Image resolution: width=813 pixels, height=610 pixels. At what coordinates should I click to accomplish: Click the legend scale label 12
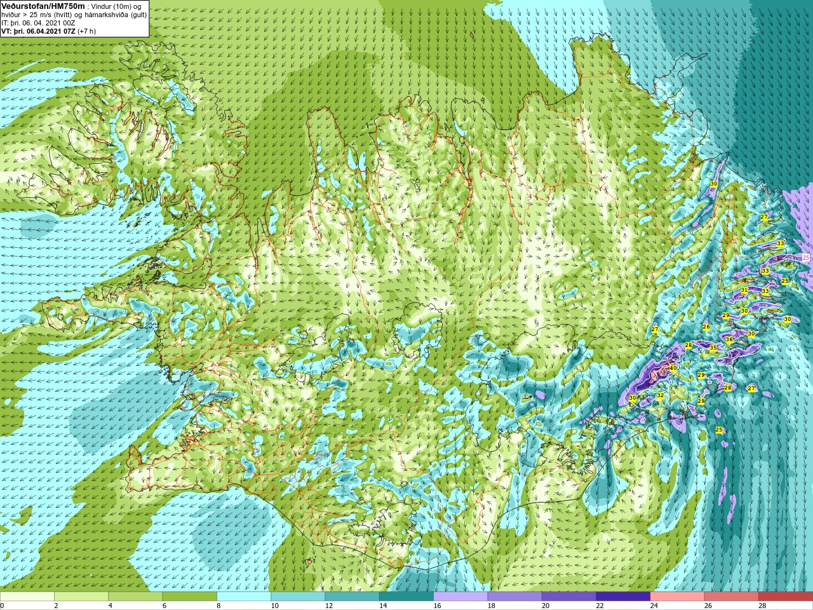coord(329,606)
